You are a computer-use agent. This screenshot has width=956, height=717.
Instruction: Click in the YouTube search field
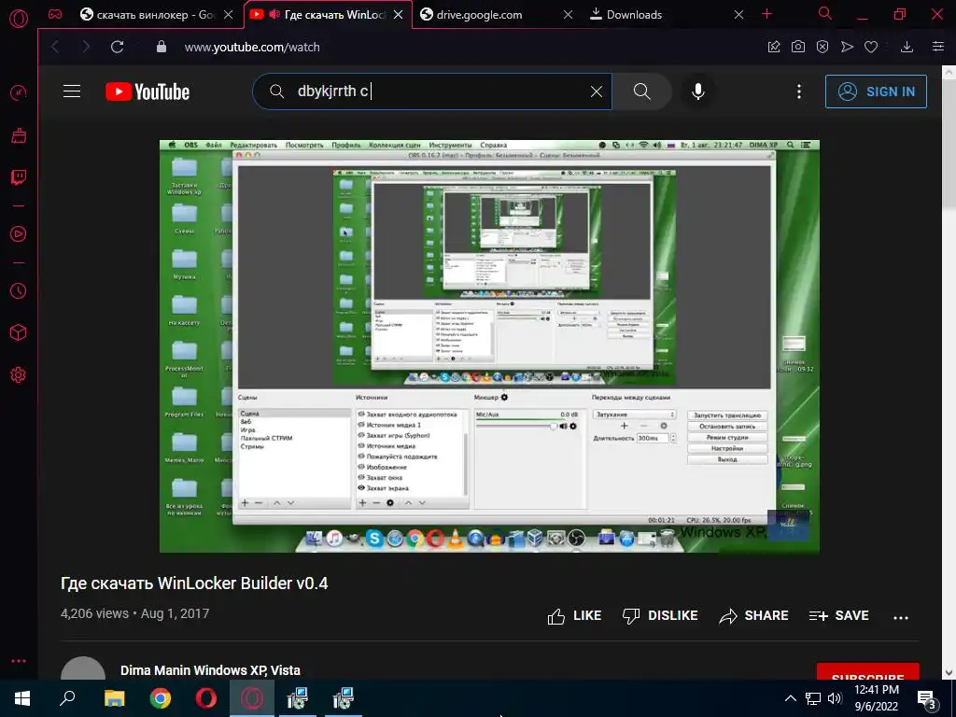(433, 91)
